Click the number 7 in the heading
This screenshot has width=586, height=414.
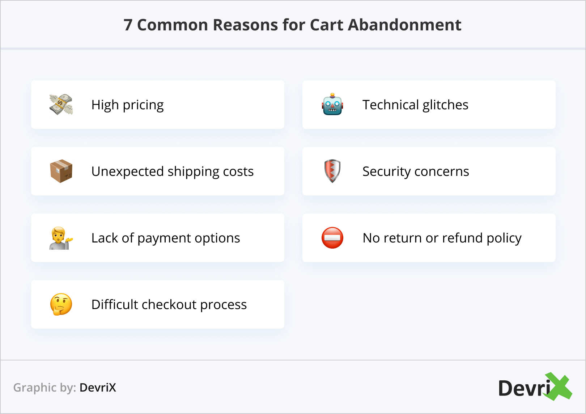(128, 25)
